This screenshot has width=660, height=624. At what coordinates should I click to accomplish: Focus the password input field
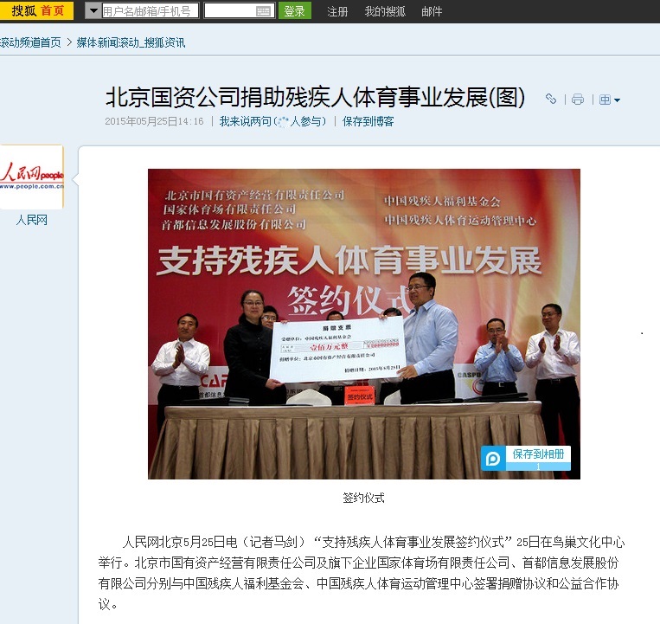tap(239, 11)
